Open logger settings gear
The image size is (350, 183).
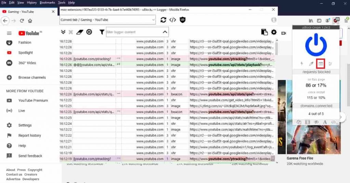tap(274, 32)
